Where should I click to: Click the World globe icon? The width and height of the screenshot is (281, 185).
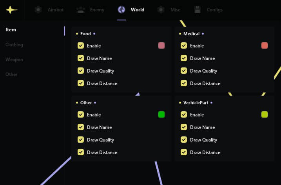tap(121, 10)
